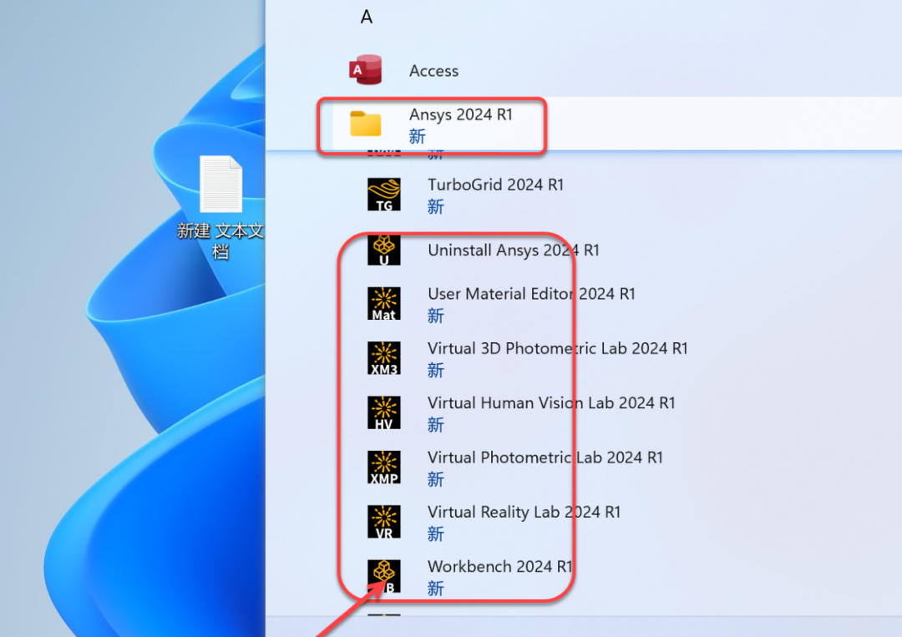Screen dimensions: 902x637
Task: Click the yellow Ansys 2024 R1 folder icon
Action: (365, 124)
